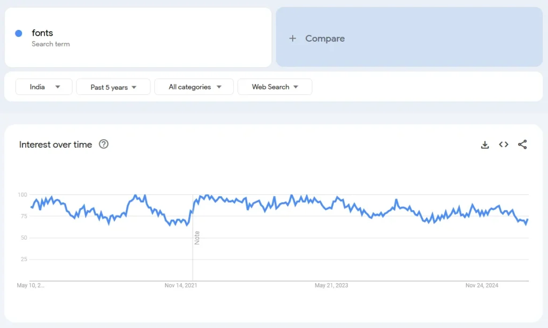Click the plus icon in the Compare box

pos(293,38)
